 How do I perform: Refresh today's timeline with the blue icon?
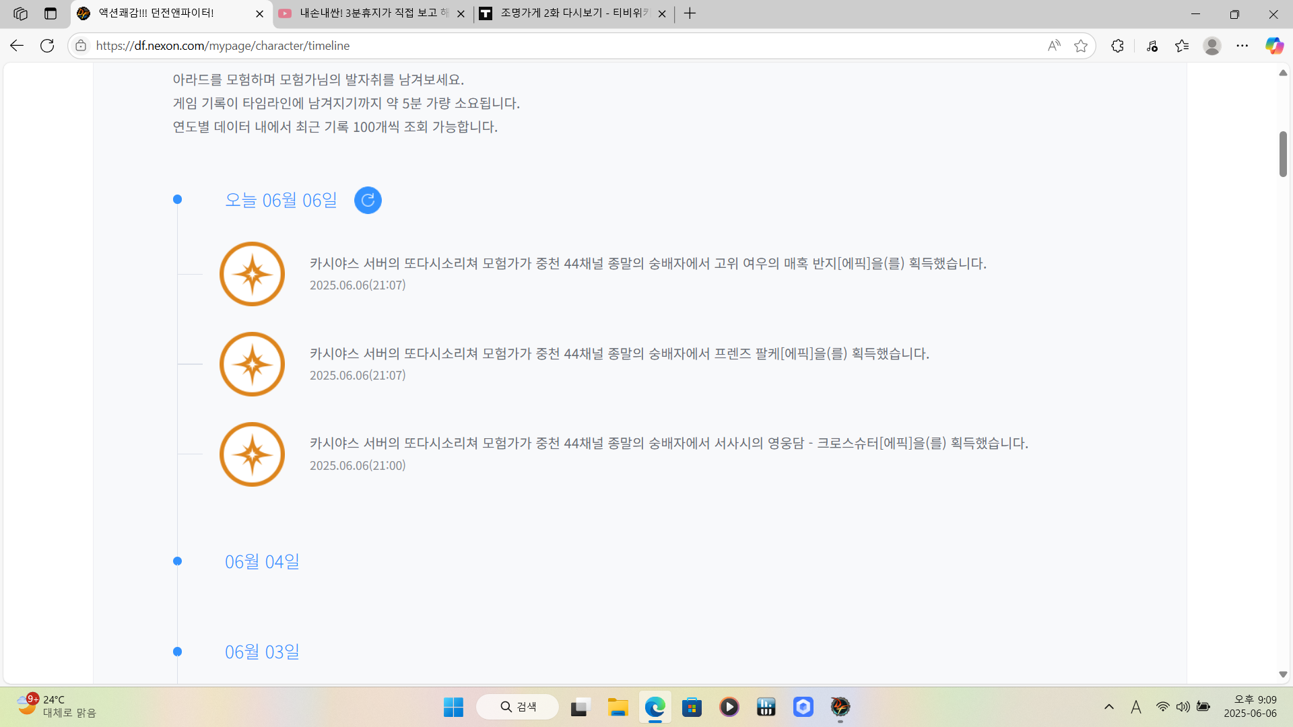[x=368, y=200]
